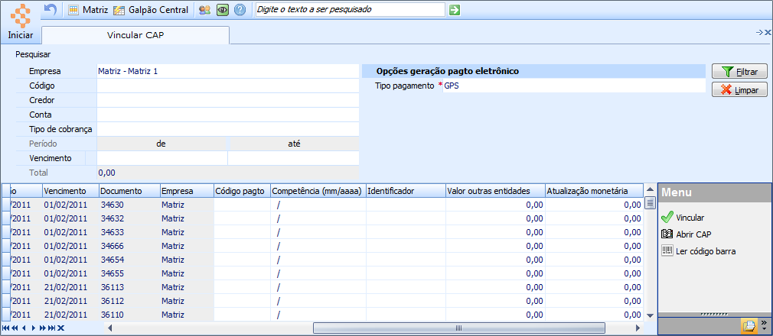Click the Abrir CAP menu option

click(687, 234)
